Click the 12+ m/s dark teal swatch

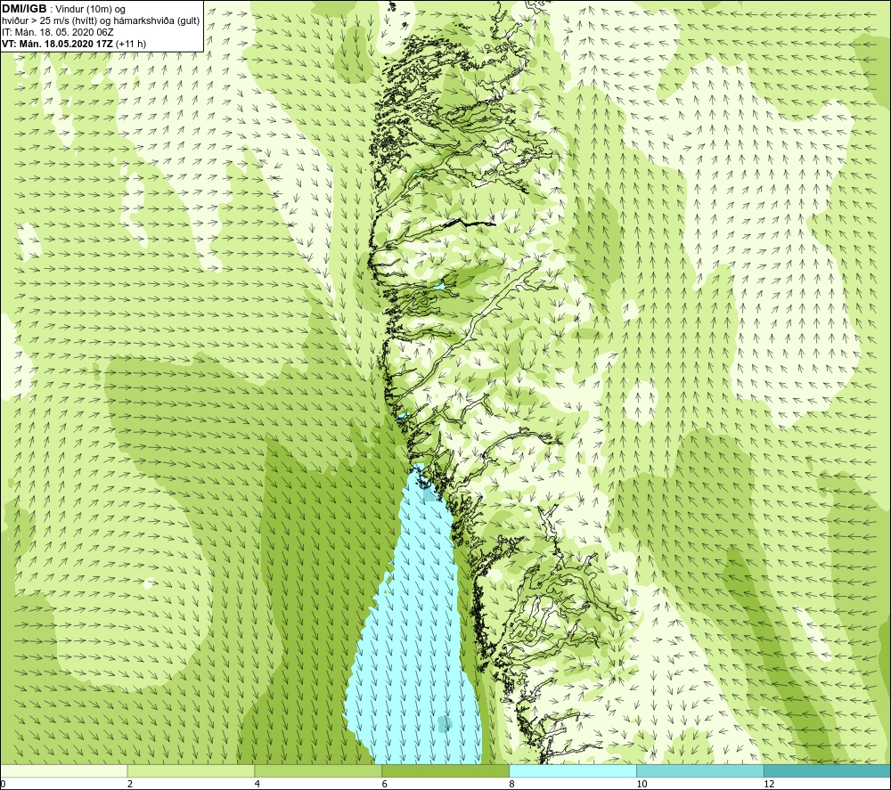(828, 770)
